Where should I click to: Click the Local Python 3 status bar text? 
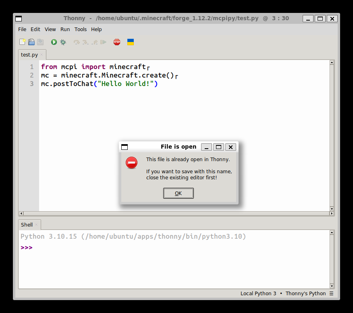(x=258, y=293)
